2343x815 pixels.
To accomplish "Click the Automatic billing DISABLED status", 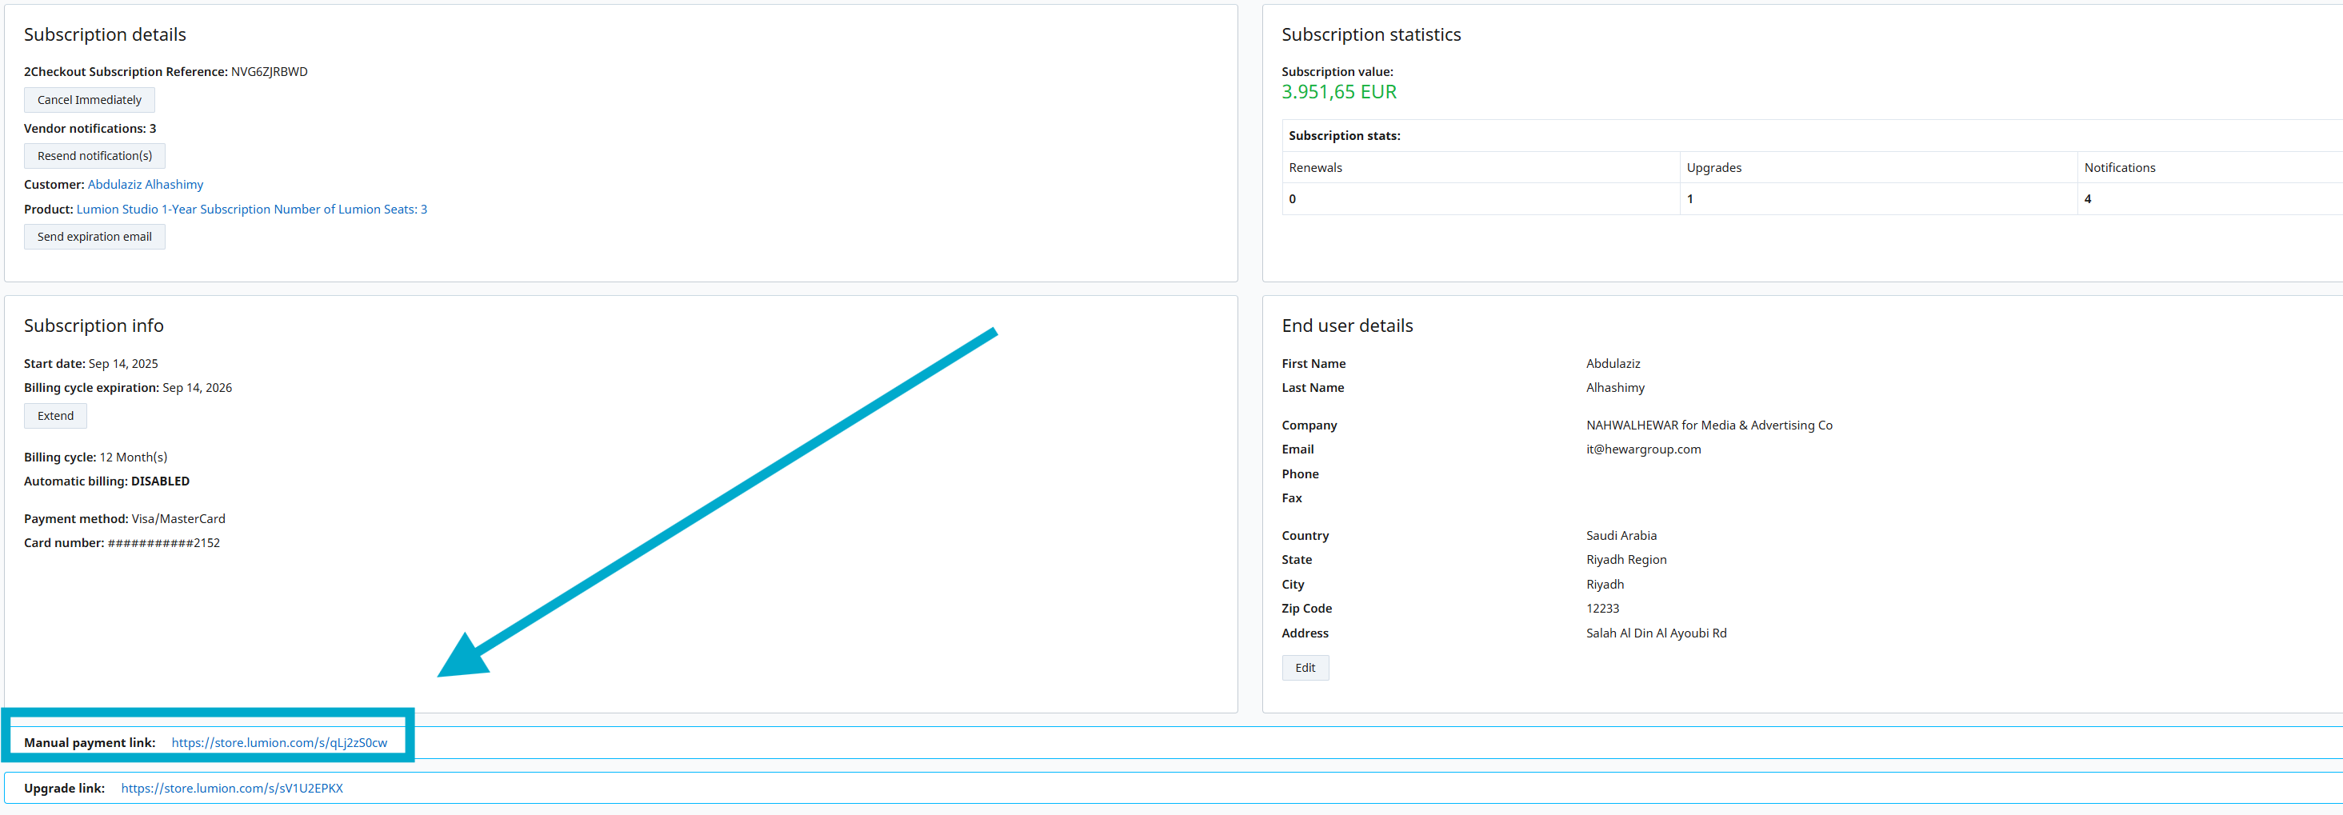I will (x=160, y=481).
